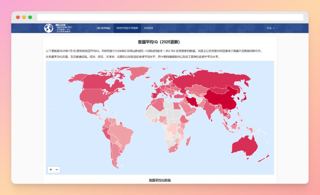The image size is (320, 195).
Task: Zoom out the map with the minus button
Action: pos(57,169)
